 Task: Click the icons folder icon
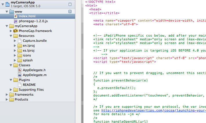(20, 55)
